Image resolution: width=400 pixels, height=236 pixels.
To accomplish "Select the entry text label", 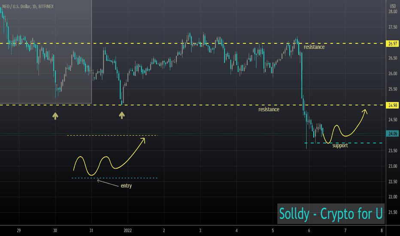I will pos(126,186).
